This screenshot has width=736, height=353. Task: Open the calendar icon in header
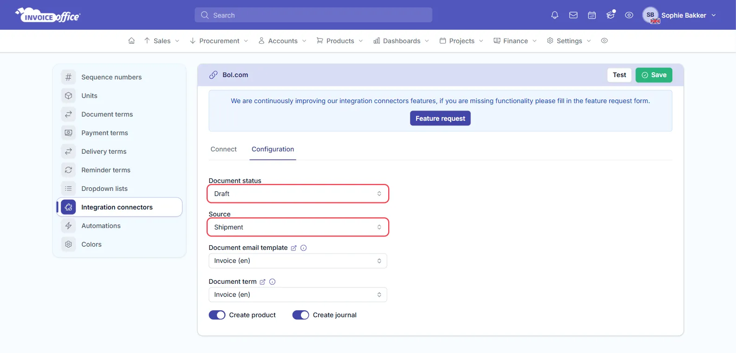click(592, 15)
